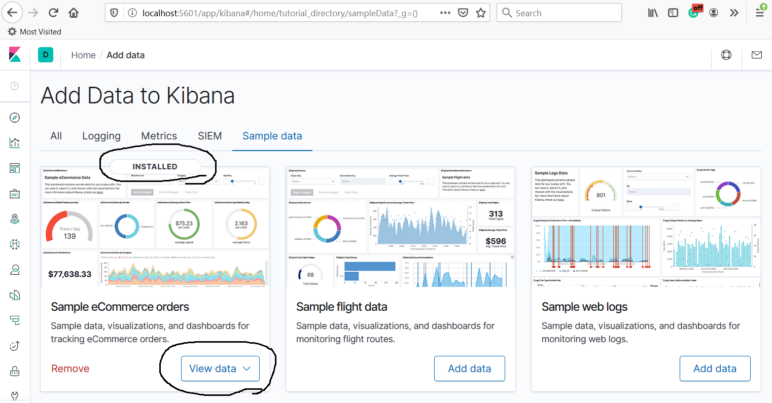Open the help lifebuoy icon
The width and height of the screenshot is (772, 403).
726,55
